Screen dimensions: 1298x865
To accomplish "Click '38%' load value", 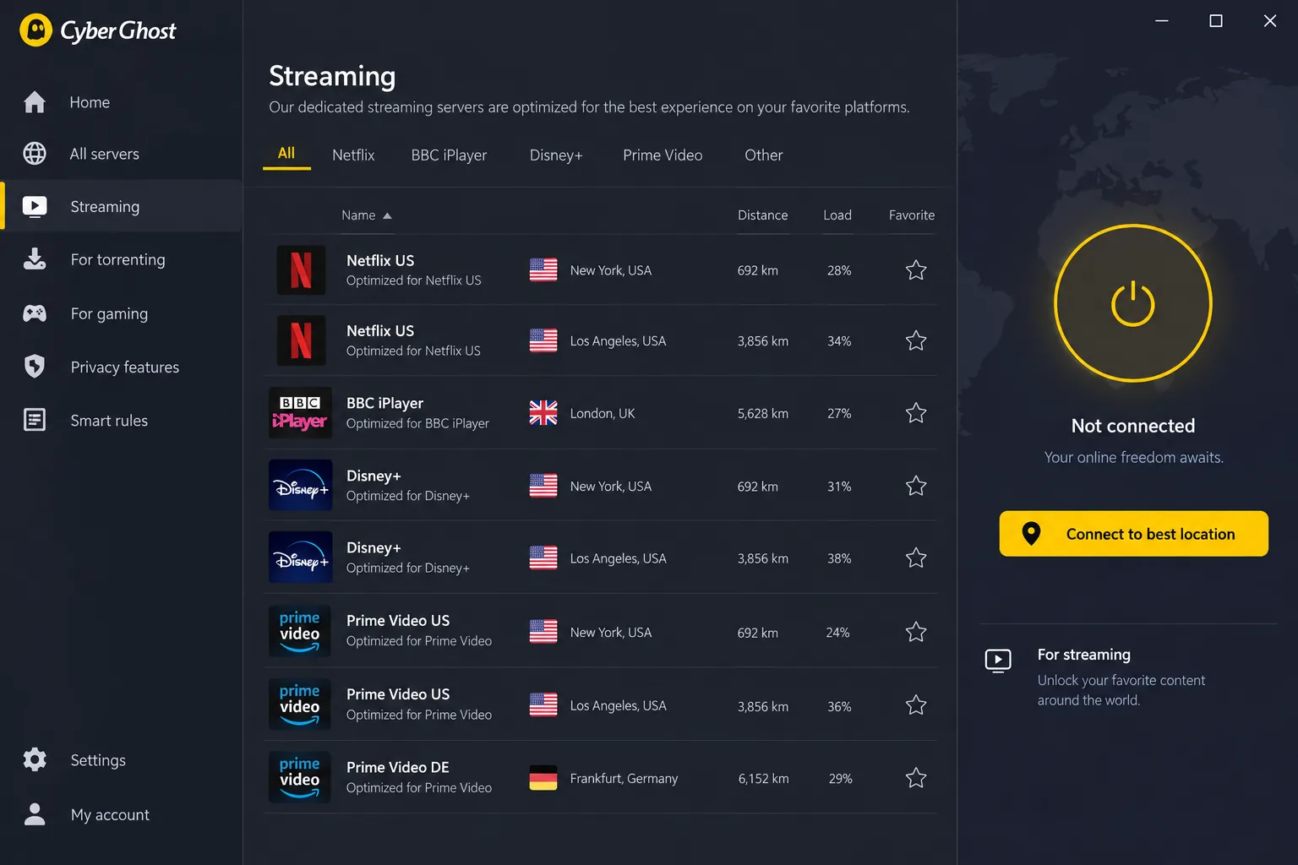I will pyautogui.click(x=839, y=558).
